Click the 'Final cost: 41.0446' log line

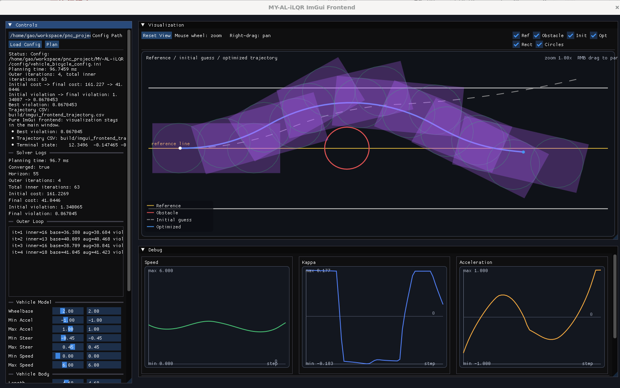34,200
